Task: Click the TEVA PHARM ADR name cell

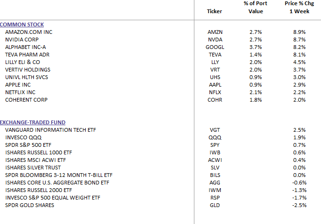Action: point(26,55)
